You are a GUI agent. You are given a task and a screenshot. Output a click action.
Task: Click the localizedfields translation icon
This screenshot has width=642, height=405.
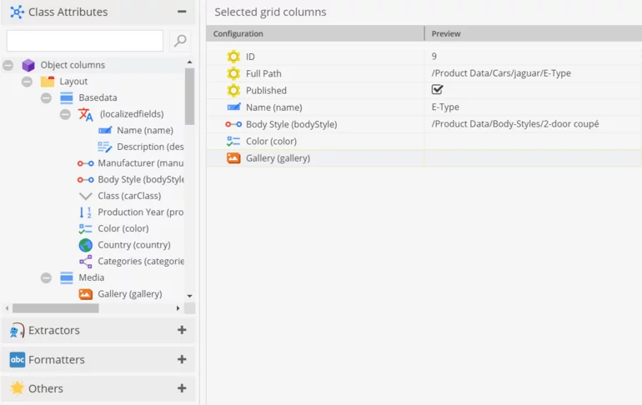86,114
